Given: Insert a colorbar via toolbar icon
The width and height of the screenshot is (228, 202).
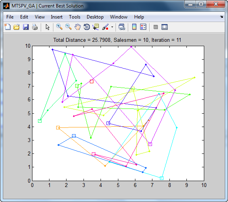Looking at the screenshot, I should pos(134,27).
